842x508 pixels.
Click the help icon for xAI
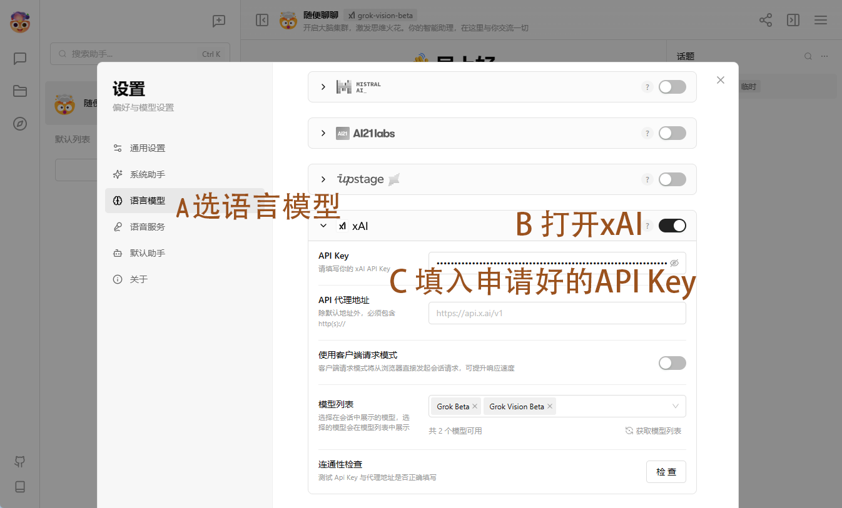647,226
